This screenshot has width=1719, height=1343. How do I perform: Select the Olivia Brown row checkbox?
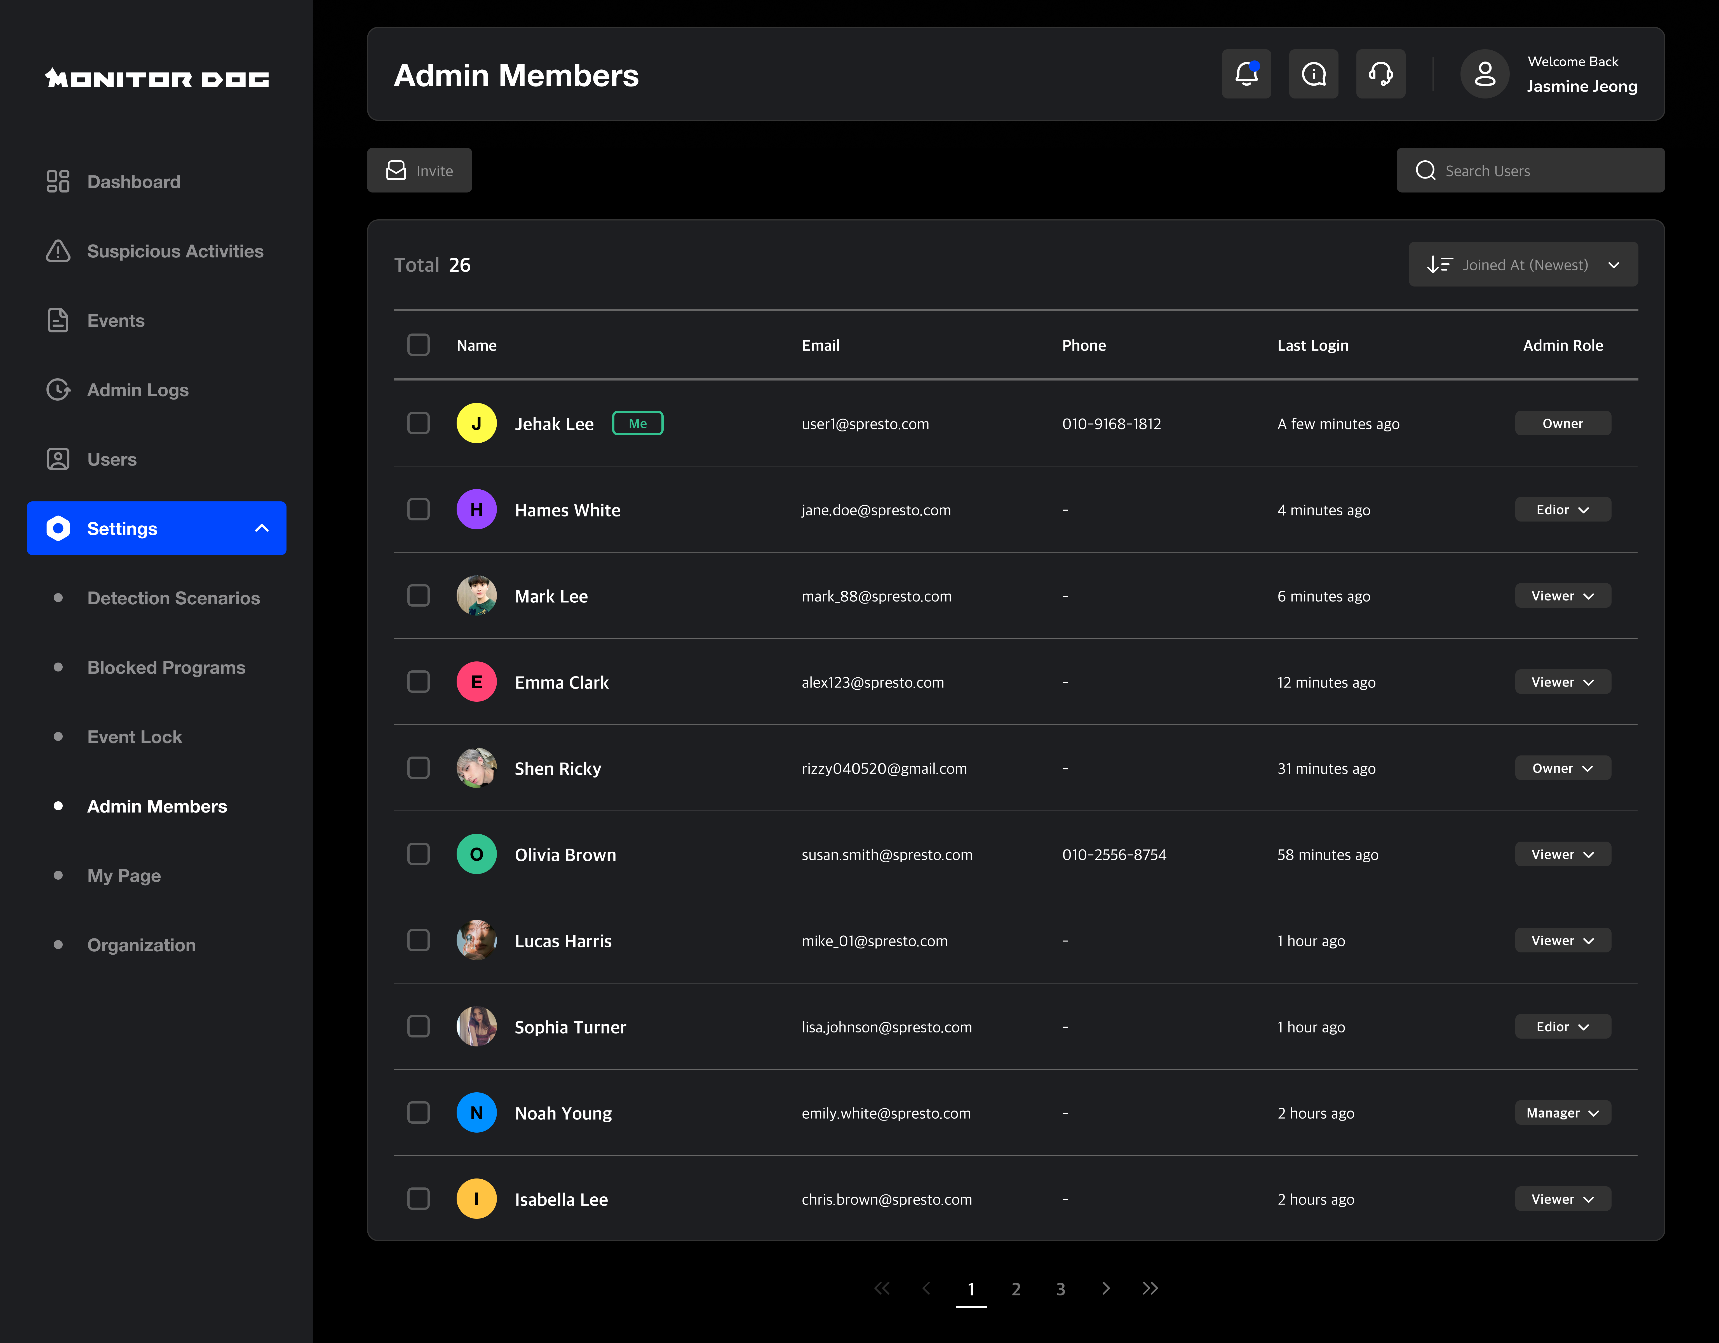(418, 854)
